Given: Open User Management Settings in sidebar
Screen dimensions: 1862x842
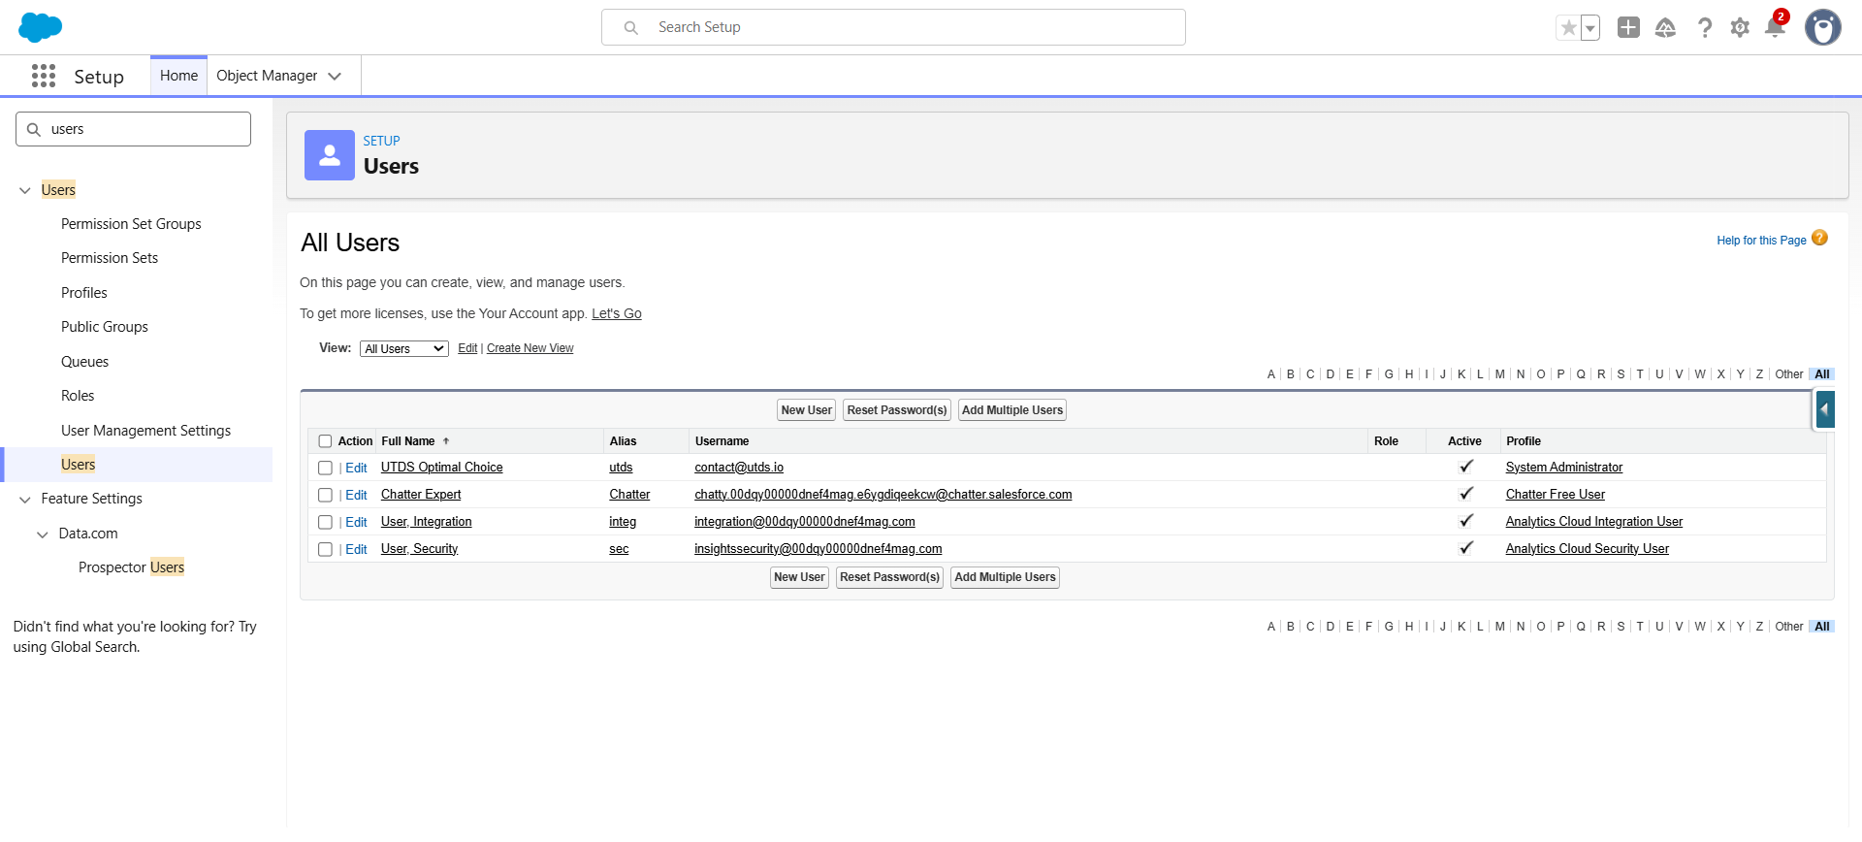Looking at the screenshot, I should tap(145, 431).
